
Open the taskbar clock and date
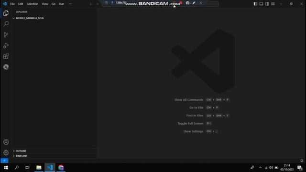[287, 168]
